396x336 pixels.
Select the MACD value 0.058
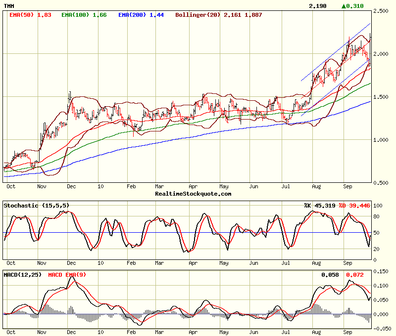330,275
